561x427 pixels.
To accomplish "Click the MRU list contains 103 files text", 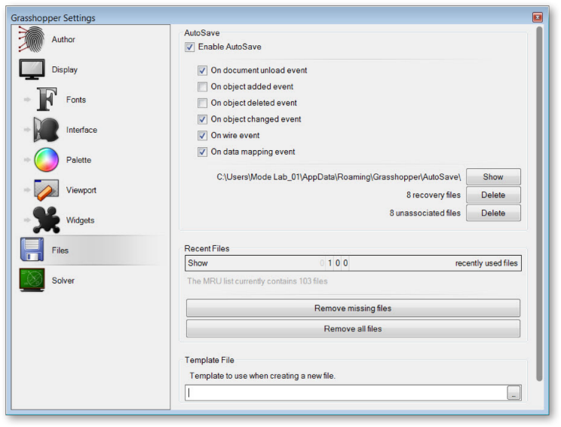I will tap(257, 281).
